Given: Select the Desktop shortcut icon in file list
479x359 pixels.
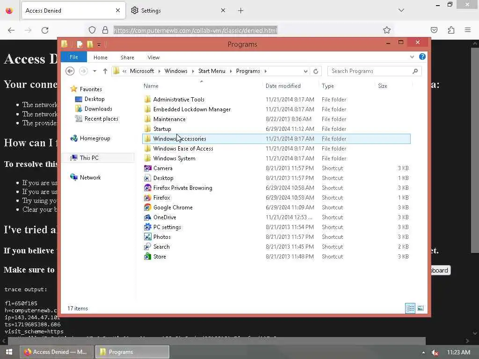Looking at the screenshot, I should point(147,178).
